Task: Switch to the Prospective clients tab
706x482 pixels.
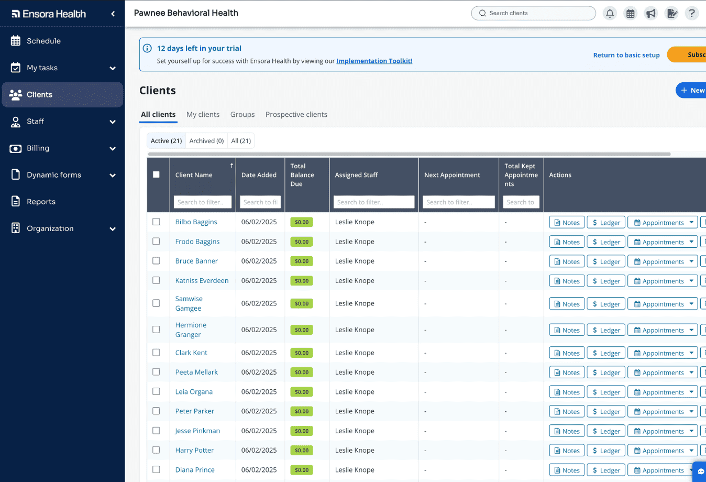Action: (x=296, y=114)
